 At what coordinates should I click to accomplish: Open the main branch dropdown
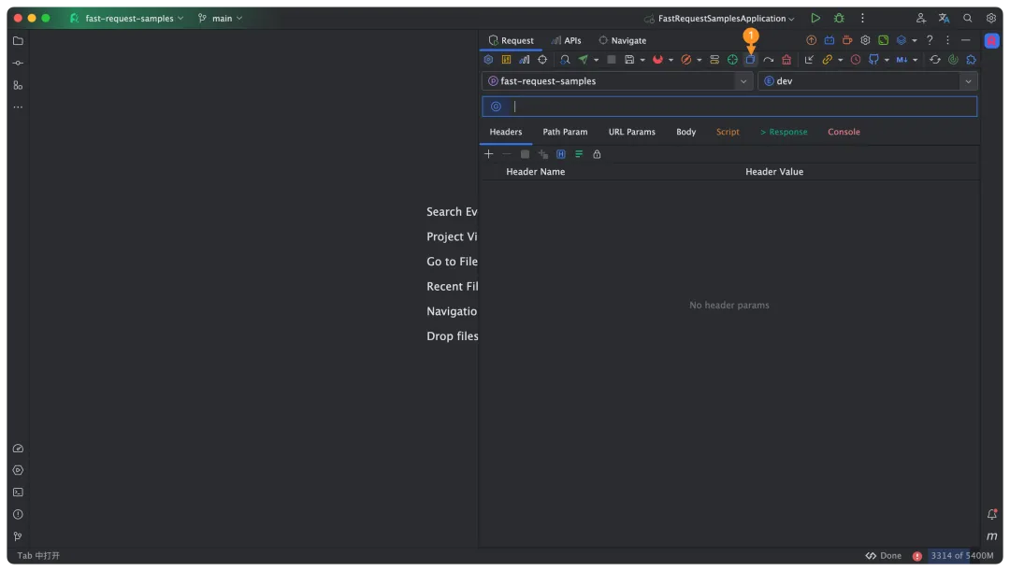[221, 18]
